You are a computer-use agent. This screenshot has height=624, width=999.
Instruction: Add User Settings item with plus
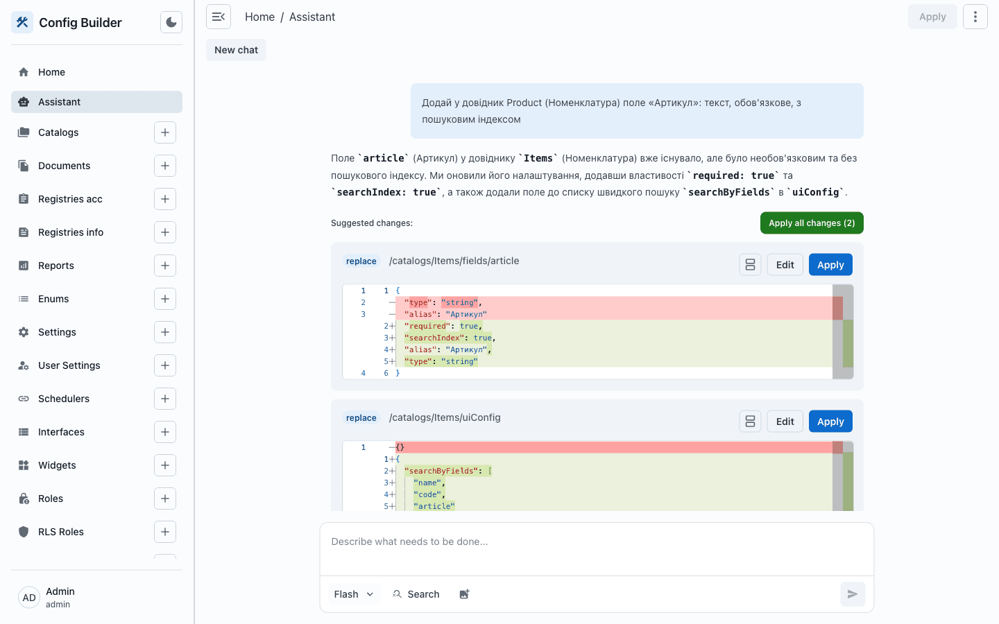(165, 365)
